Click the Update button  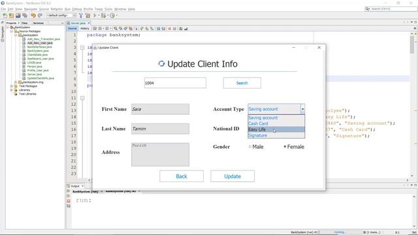(x=233, y=176)
